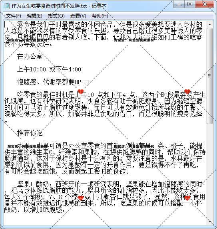
Task: Open the 文件(F) menu
Action: pyautogui.click(x=13, y=16)
